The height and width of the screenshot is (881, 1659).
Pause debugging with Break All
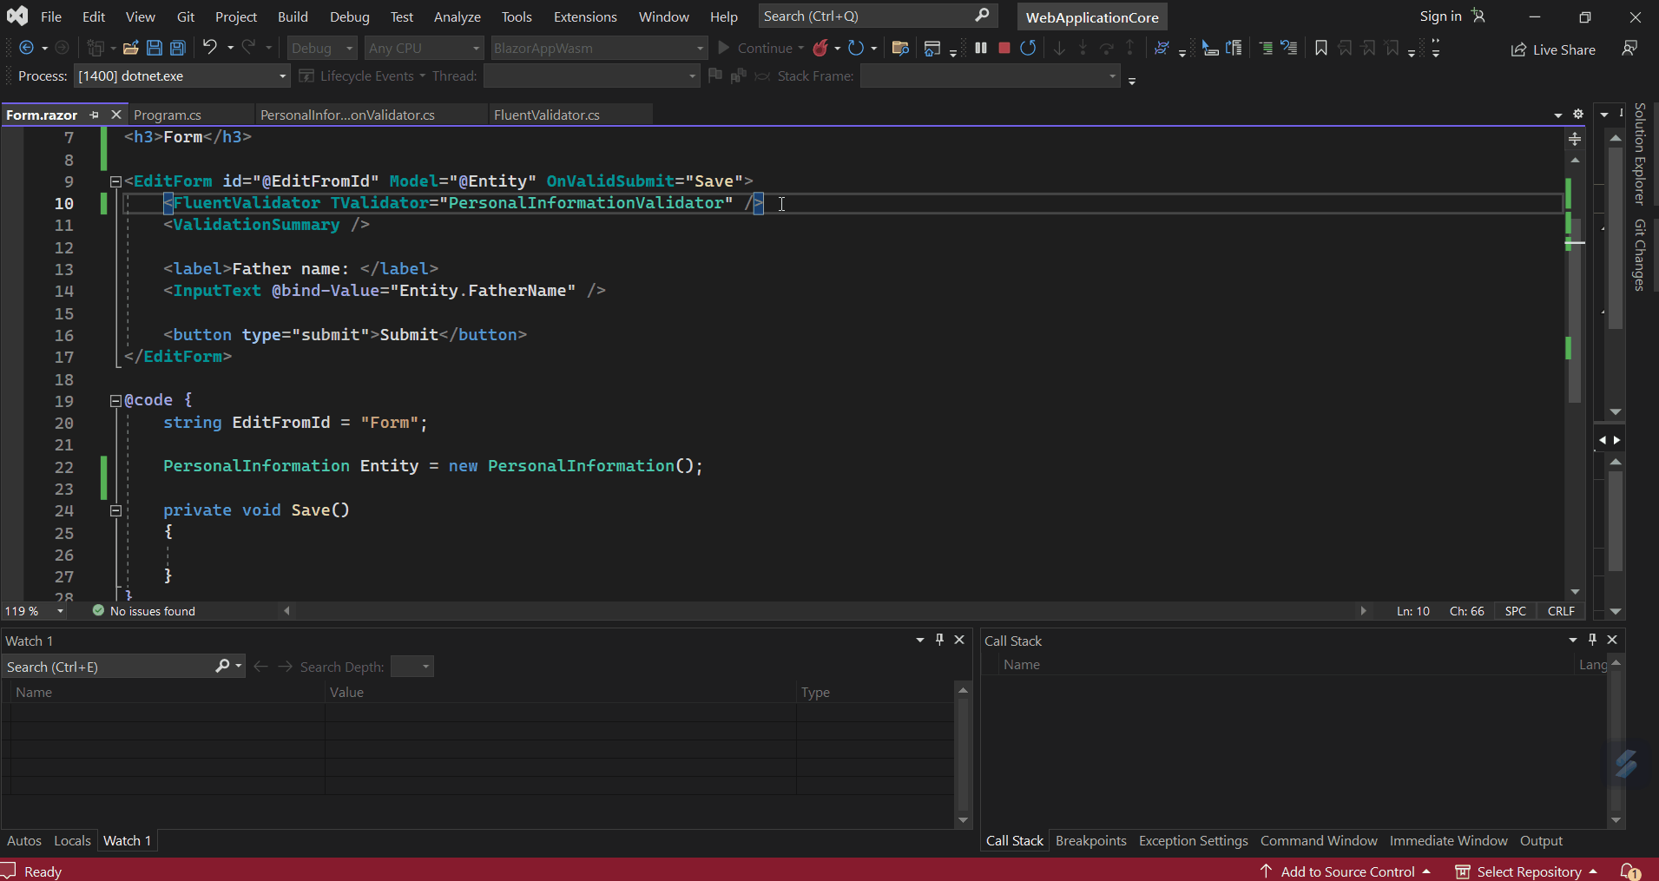(981, 49)
